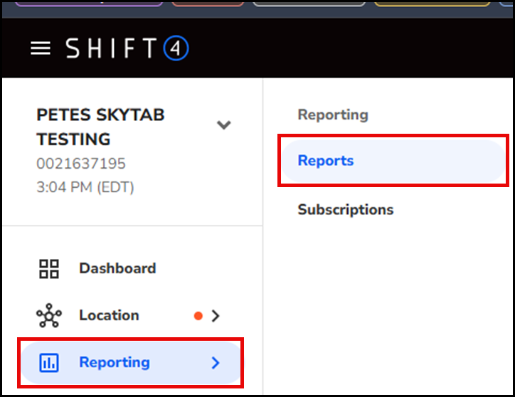Image resolution: width=515 pixels, height=397 pixels.
Task: Open the Reports page
Action: pyautogui.click(x=326, y=161)
